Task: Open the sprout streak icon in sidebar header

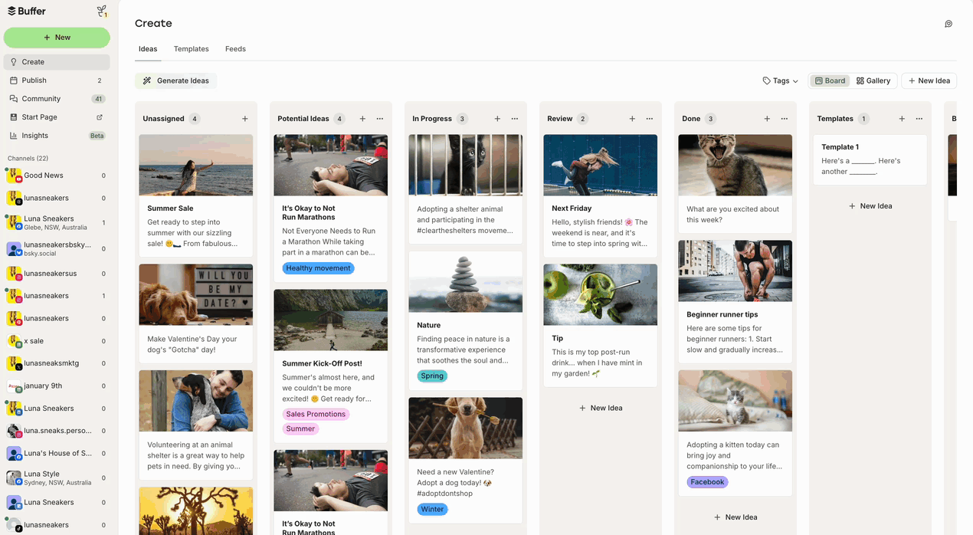Action: click(x=102, y=11)
